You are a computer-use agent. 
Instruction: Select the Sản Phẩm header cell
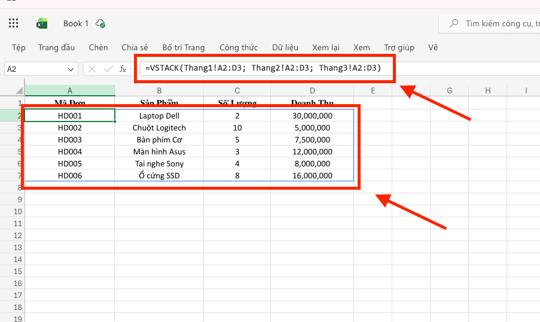click(x=159, y=103)
